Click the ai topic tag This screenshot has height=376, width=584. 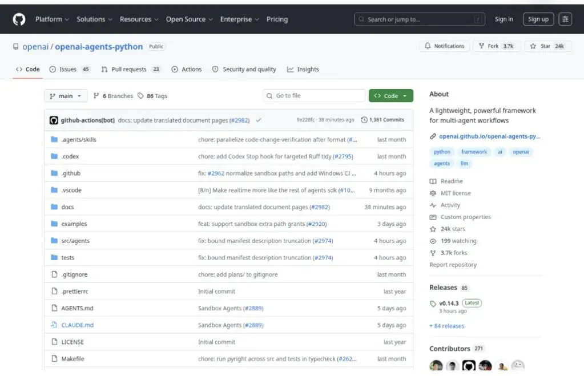pyautogui.click(x=500, y=152)
